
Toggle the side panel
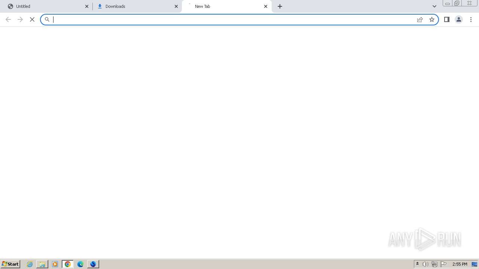(447, 19)
